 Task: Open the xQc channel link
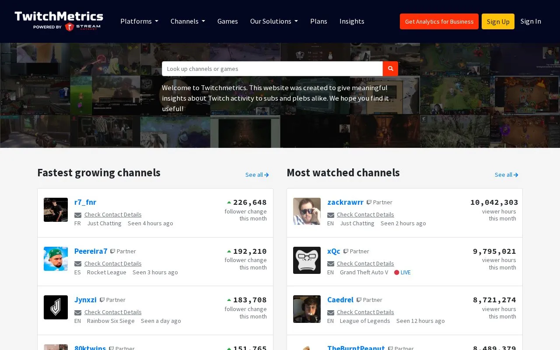[x=333, y=251]
